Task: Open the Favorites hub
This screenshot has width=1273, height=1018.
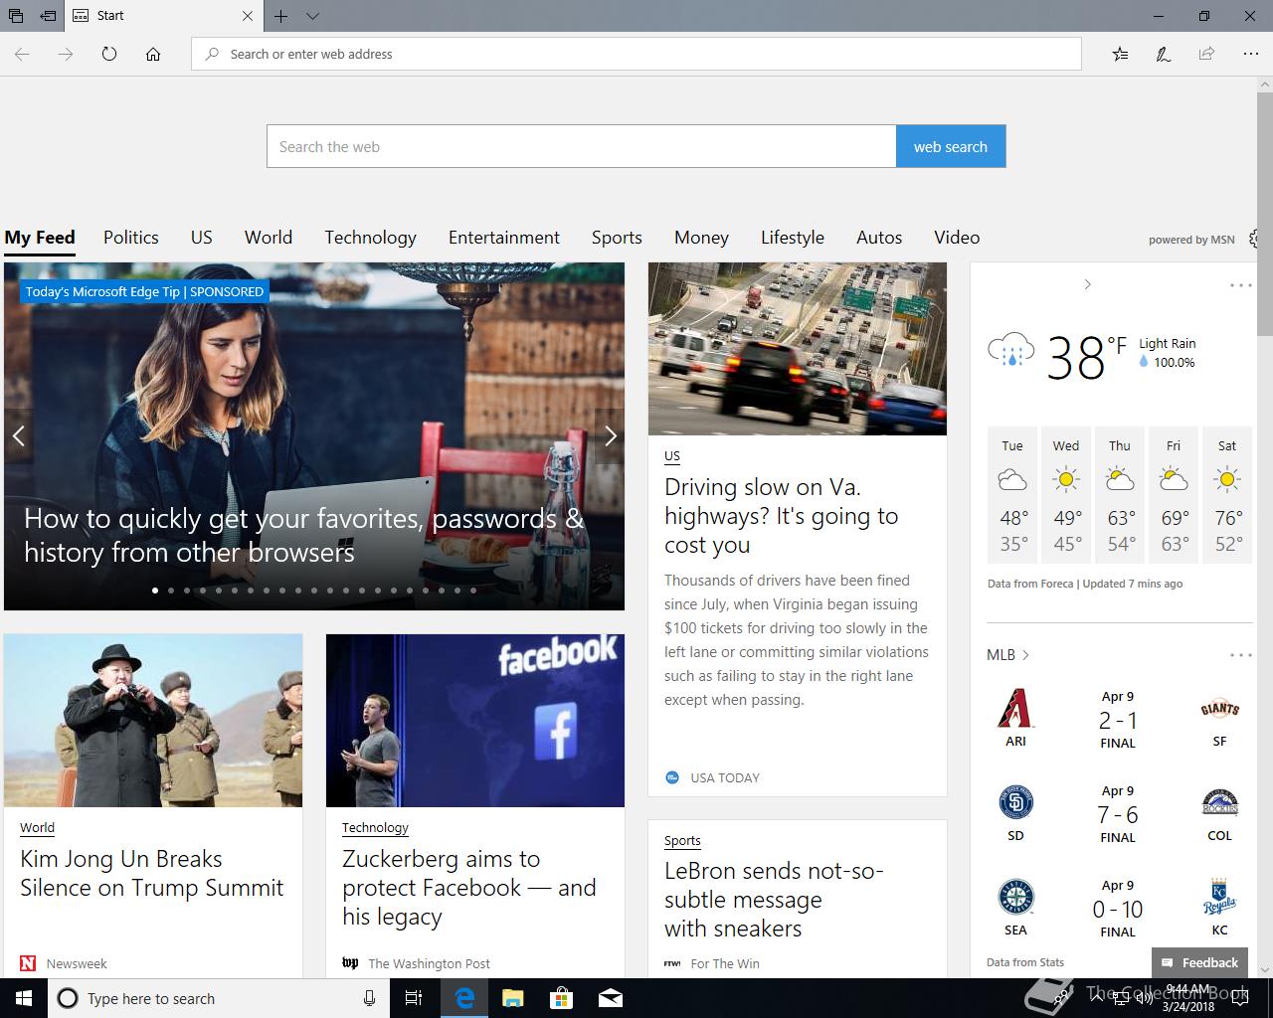Action: [x=1120, y=54]
